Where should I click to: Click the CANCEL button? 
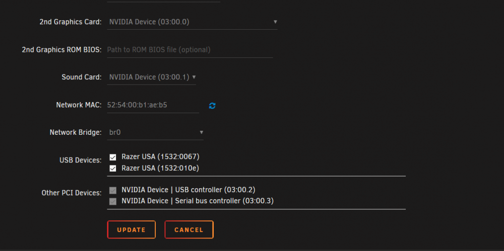[x=189, y=229]
